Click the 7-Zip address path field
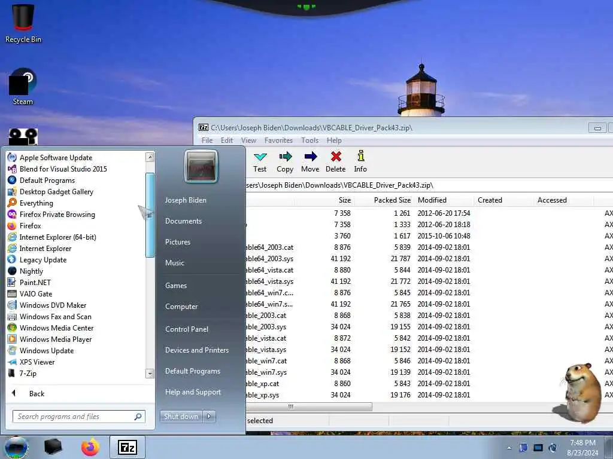This screenshot has height=459, width=613. tap(429, 185)
